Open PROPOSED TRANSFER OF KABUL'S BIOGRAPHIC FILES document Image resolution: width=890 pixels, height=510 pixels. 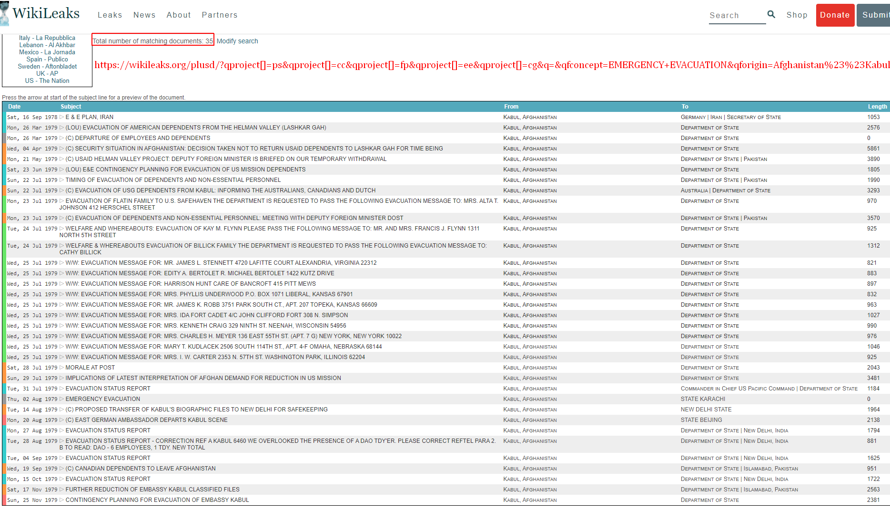[x=197, y=410]
